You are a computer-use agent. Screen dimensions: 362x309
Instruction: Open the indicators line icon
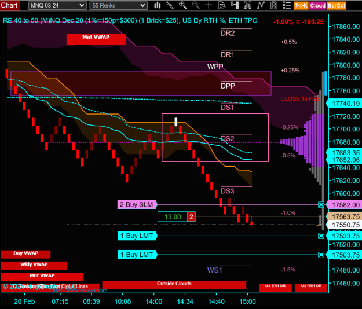click(261, 5)
